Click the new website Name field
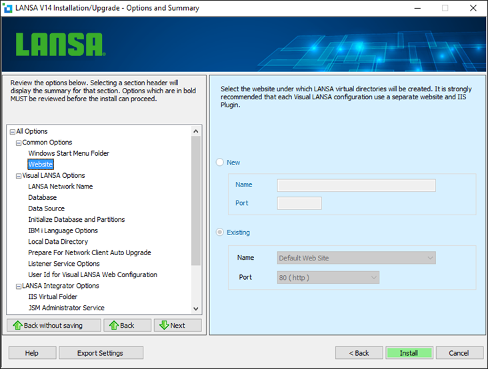The width and height of the screenshot is (488, 369). pyautogui.click(x=357, y=185)
